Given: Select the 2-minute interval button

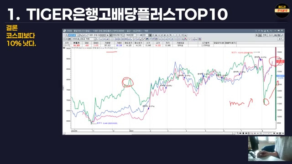Looking at the screenshot, I should 177,35.
